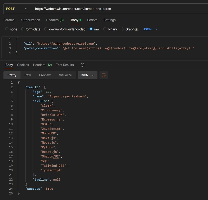Open the POST method dropdown
The height and width of the screenshot is (200, 208).
(17, 9)
